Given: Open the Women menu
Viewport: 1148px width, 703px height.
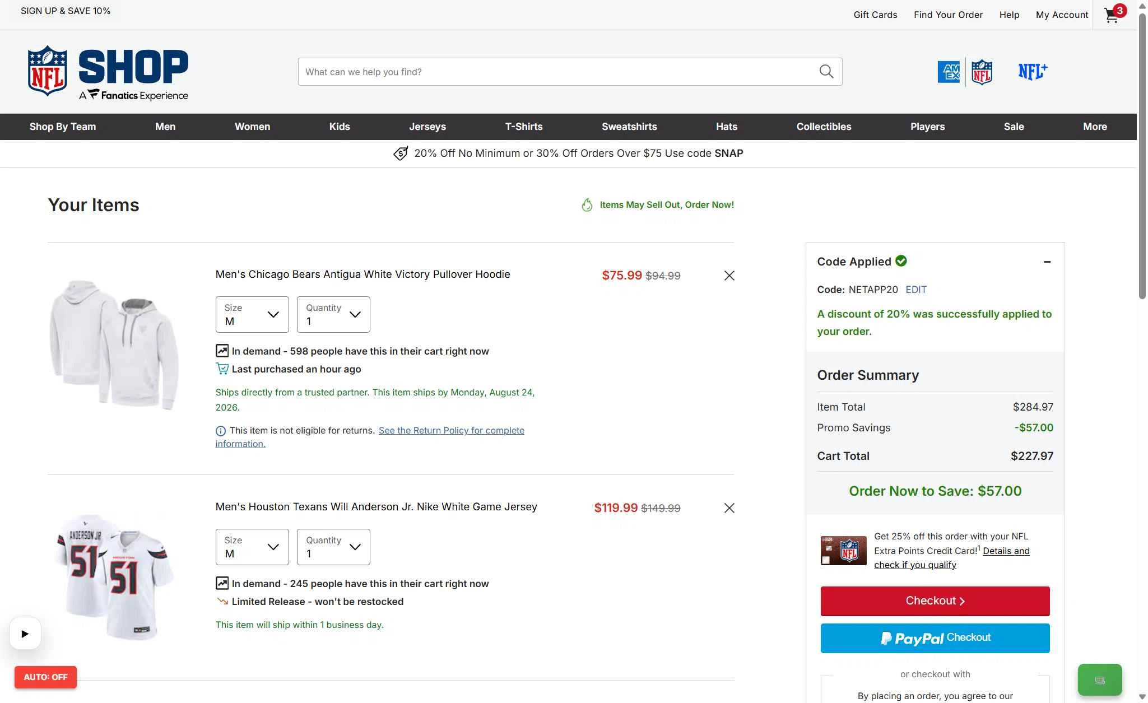Looking at the screenshot, I should pyautogui.click(x=252, y=127).
